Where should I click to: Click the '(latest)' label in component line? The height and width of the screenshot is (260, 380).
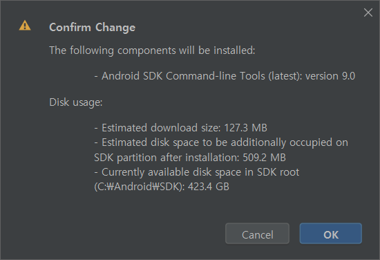285,76
